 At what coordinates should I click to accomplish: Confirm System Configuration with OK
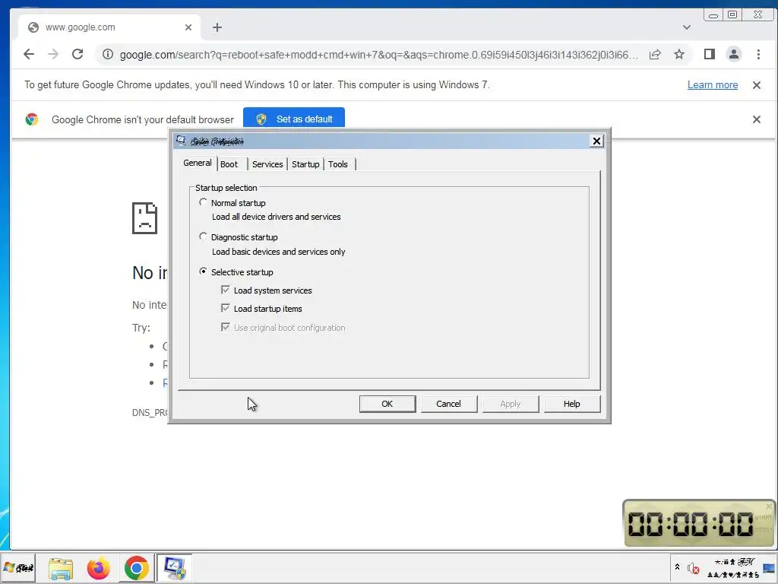[x=387, y=404]
